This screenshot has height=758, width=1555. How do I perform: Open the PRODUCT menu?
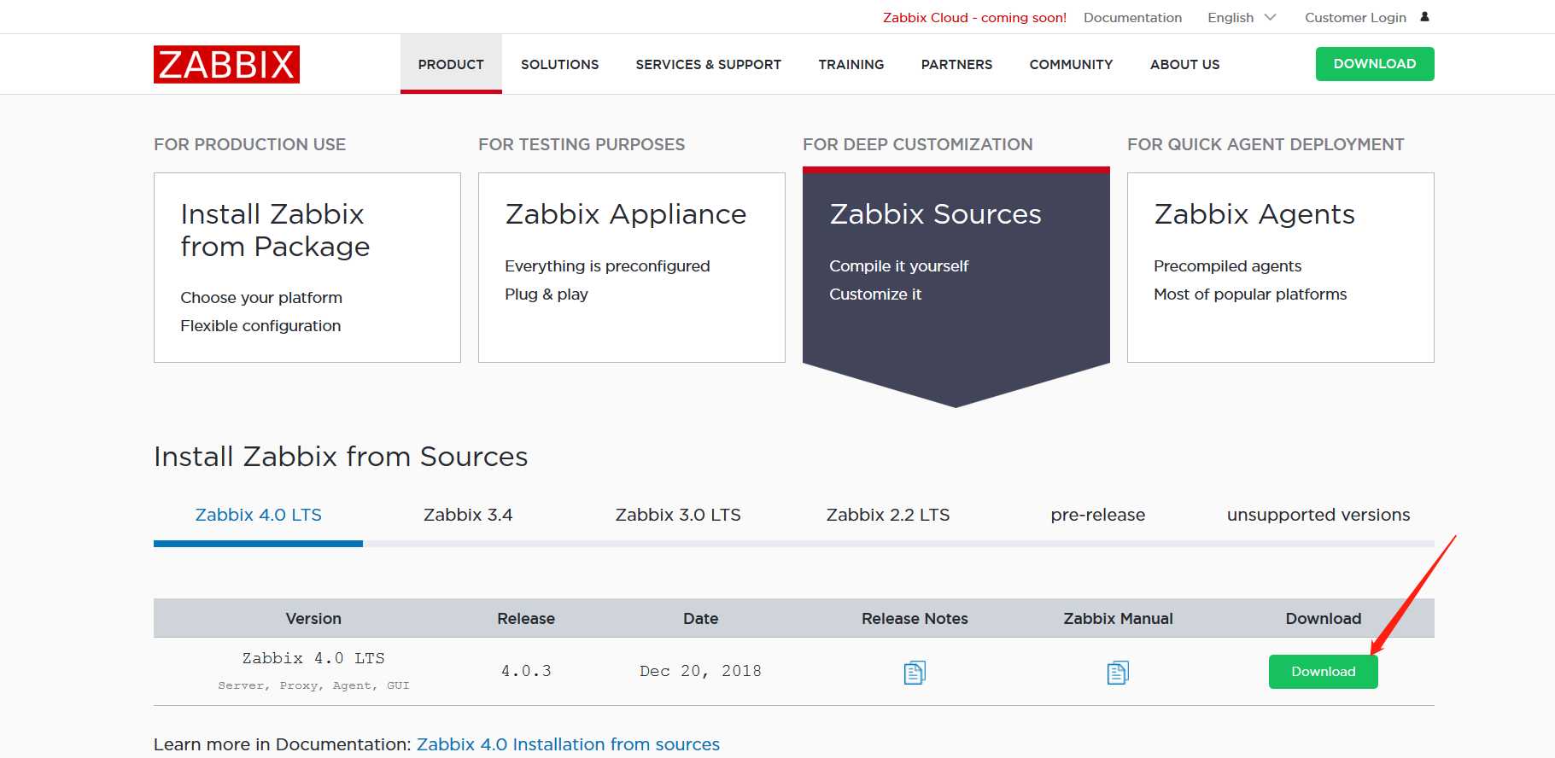tap(451, 64)
